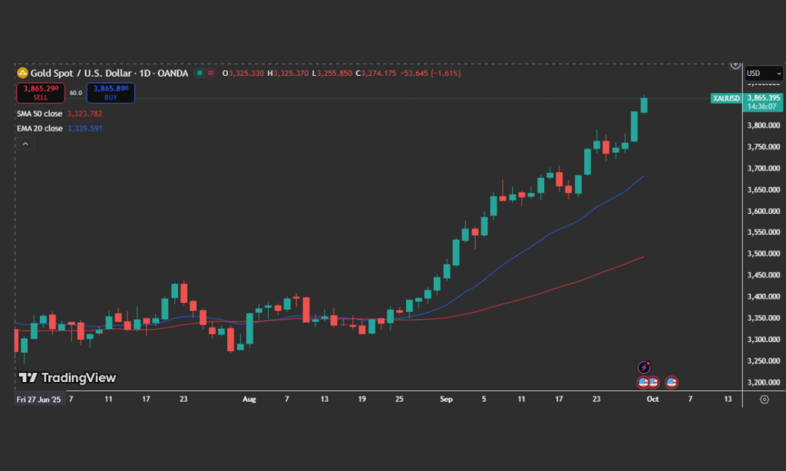The width and height of the screenshot is (786, 471).
Task: Open the USD currency dropdown
Action: coord(764,73)
